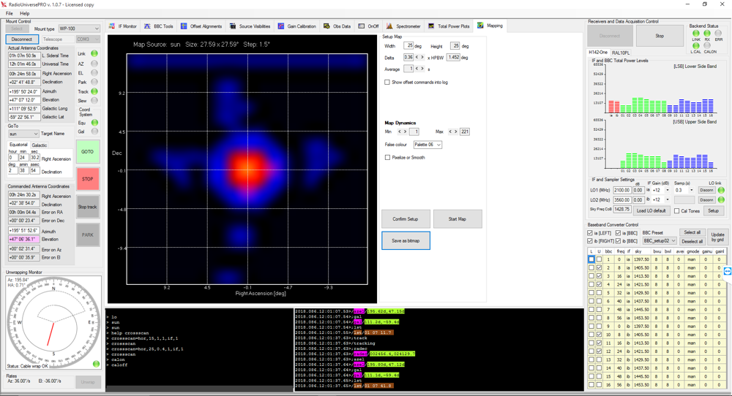The image size is (732, 396).
Task: Check the L checkbox for bbc 1
Action: [591, 259]
